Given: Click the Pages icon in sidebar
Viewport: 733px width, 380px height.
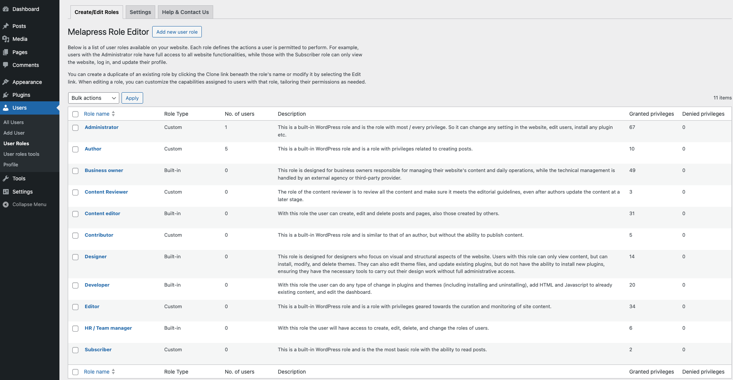Looking at the screenshot, I should [6, 52].
